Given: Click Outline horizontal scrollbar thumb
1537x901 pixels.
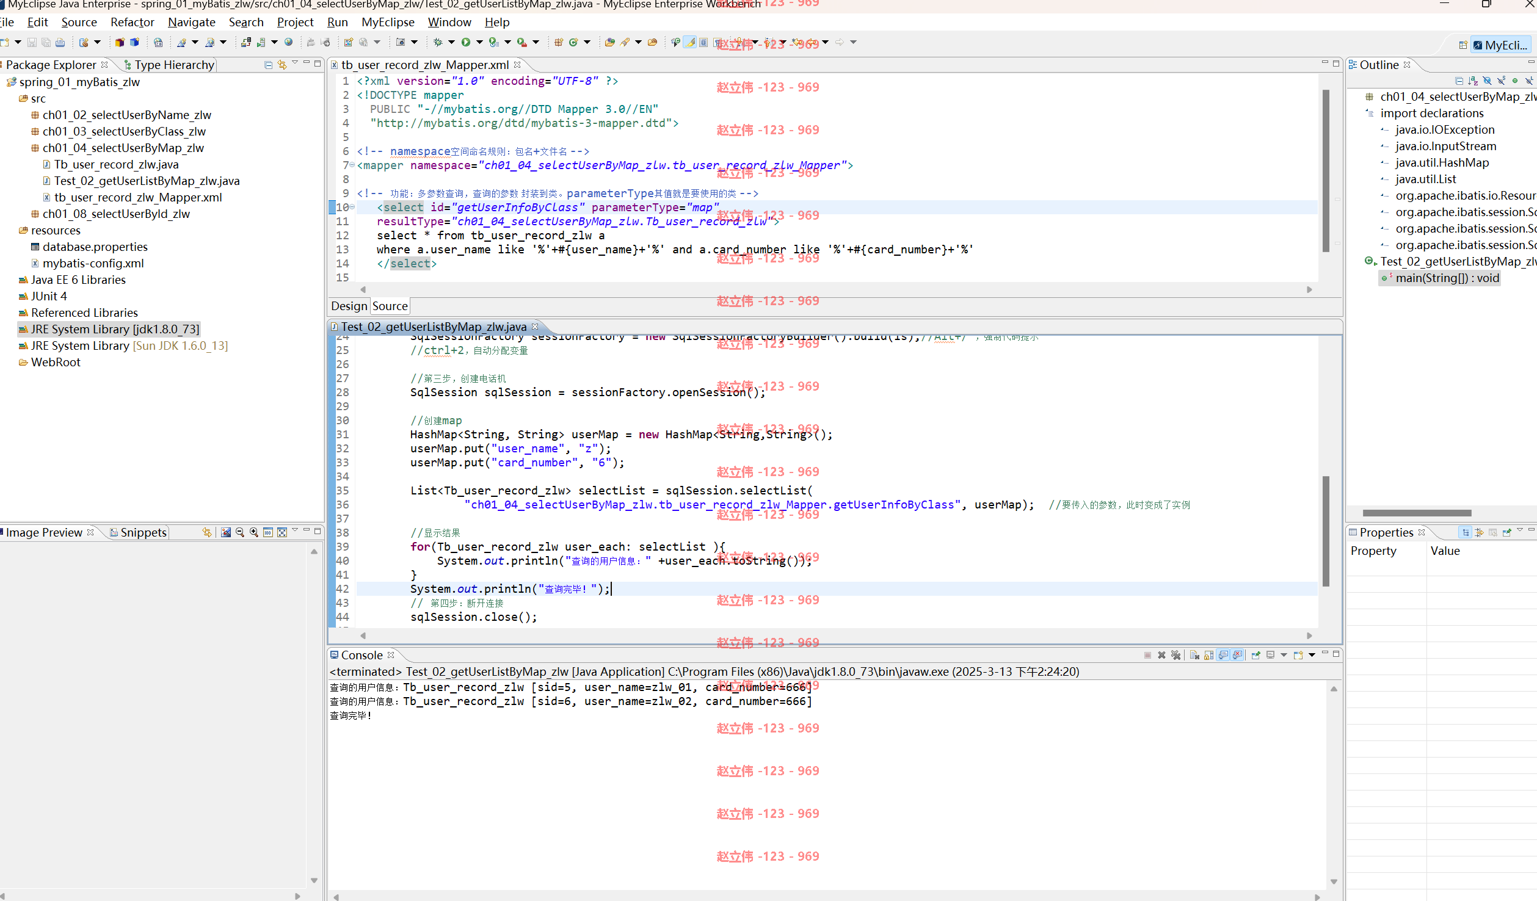Looking at the screenshot, I should [x=1417, y=513].
